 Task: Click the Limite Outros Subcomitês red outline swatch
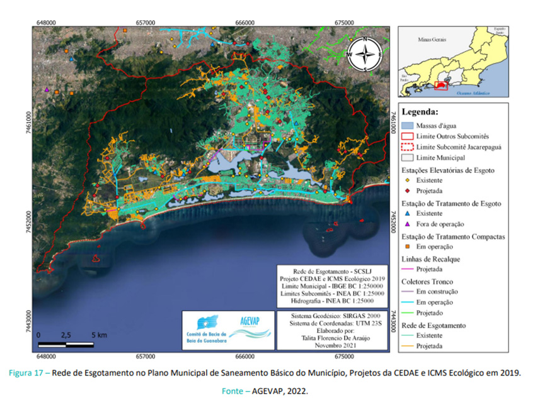pyautogui.click(x=408, y=136)
